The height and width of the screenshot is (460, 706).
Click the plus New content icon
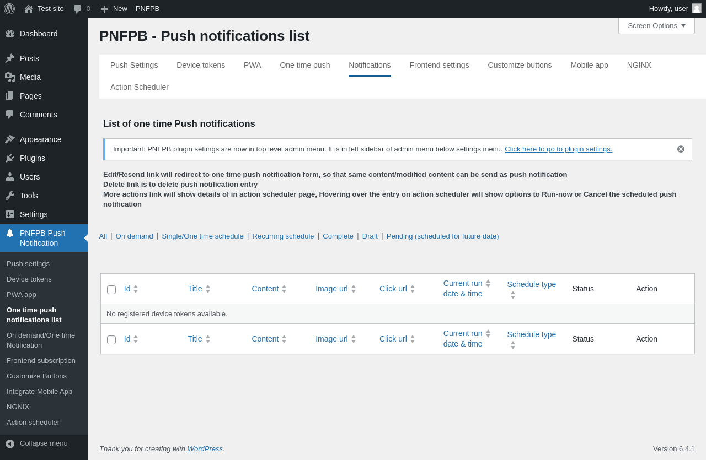104,9
